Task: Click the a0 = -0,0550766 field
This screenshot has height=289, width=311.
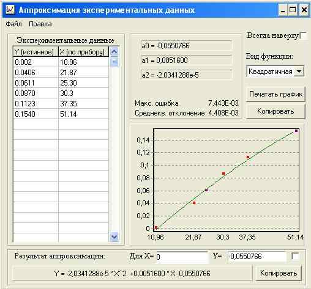Action: coord(186,46)
